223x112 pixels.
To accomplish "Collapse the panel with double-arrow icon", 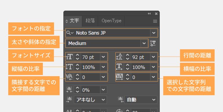I will click(x=149, y=14).
